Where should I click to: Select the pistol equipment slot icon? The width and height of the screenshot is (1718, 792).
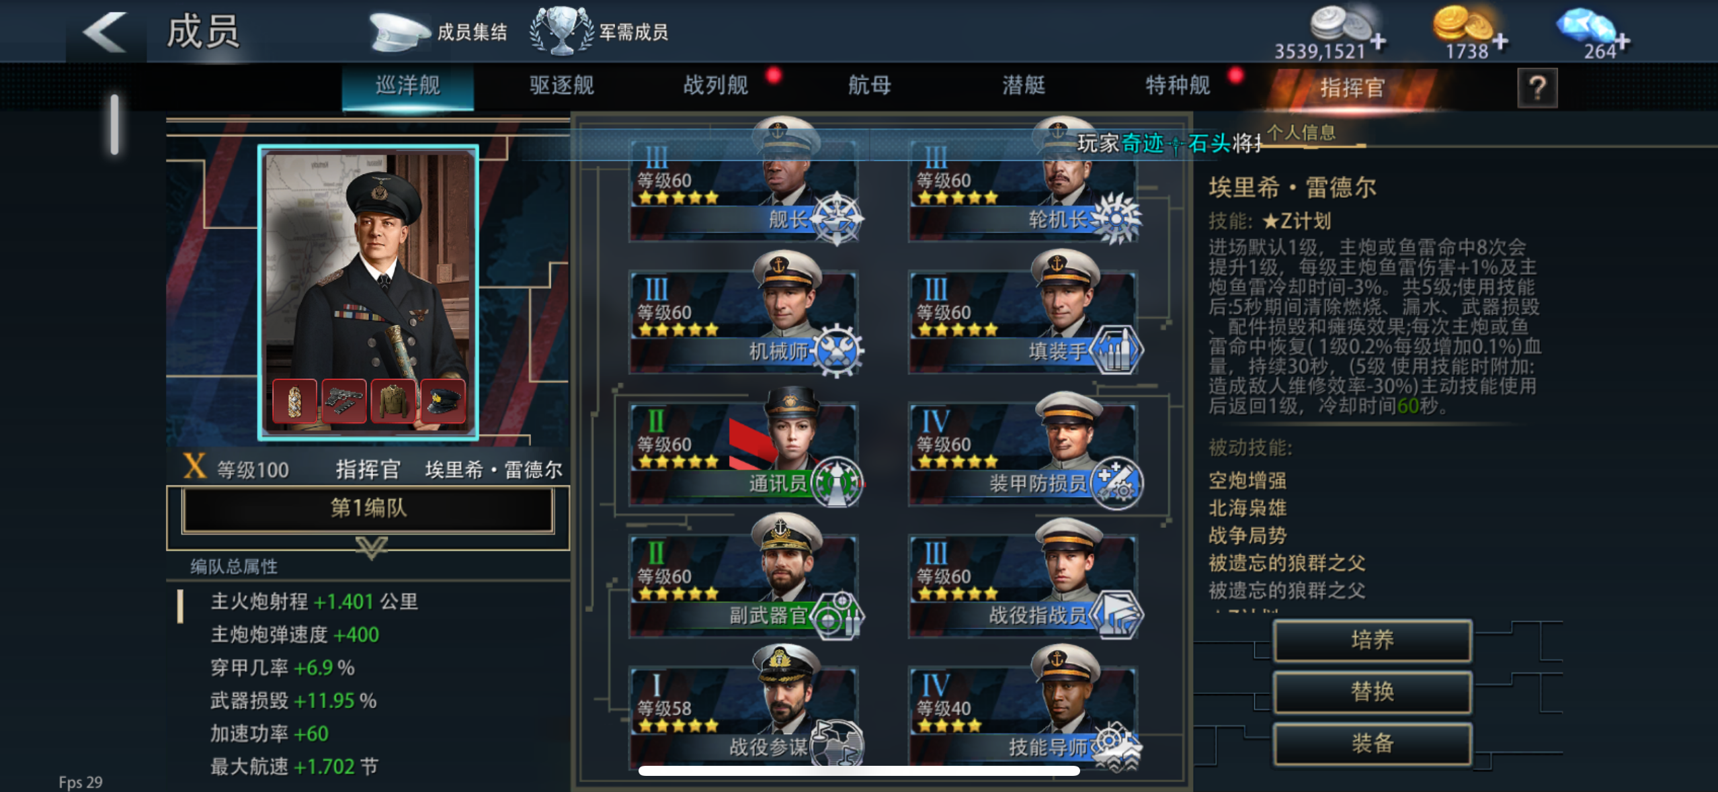point(344,401)
